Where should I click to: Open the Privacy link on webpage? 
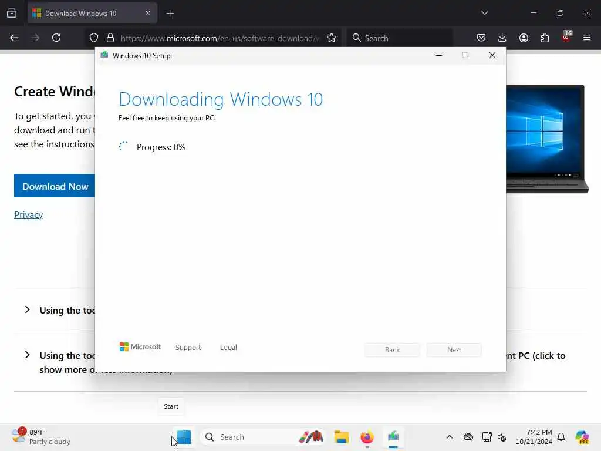(x=28, y=215)
